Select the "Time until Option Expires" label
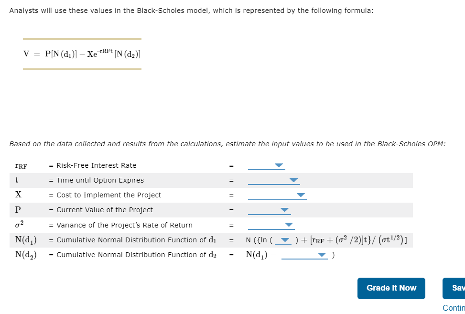This screenshot has width=465, height=314. click(x=100, y=180)
